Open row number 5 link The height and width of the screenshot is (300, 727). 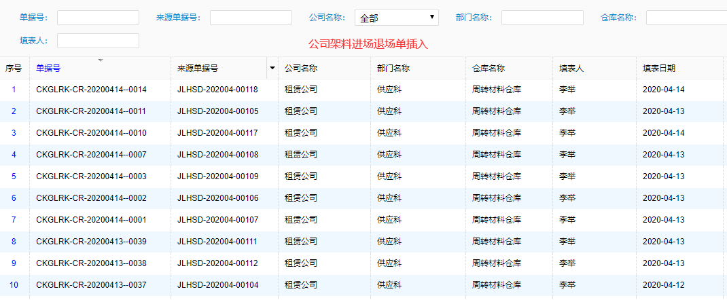tap(14, 176)
